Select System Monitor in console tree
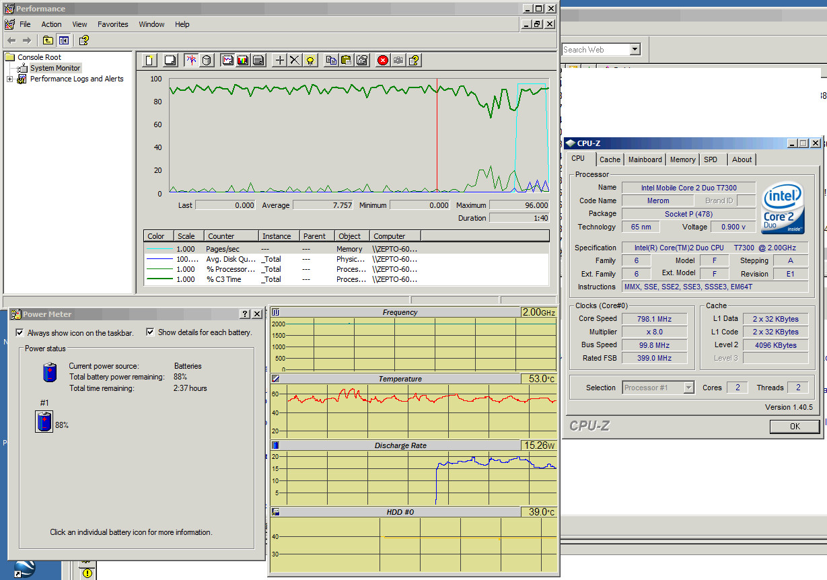This screenshot has width=827, height=580. pos(55,68)
